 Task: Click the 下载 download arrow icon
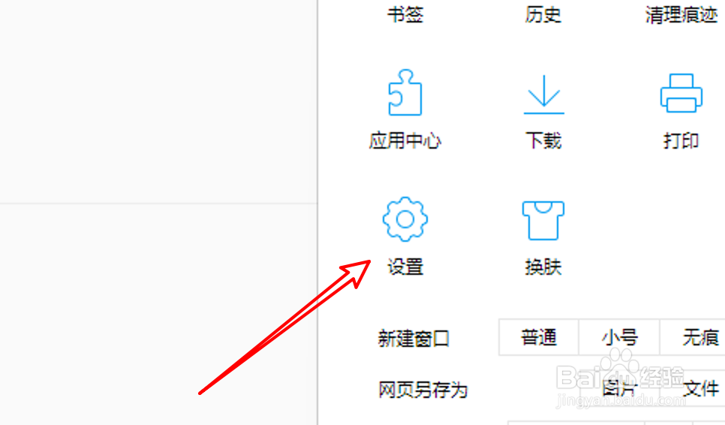pos(543,95)
